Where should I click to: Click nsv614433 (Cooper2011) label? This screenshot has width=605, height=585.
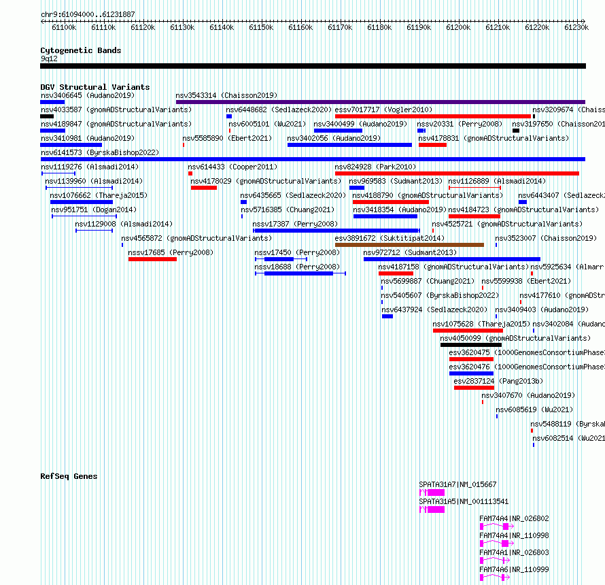232,167
